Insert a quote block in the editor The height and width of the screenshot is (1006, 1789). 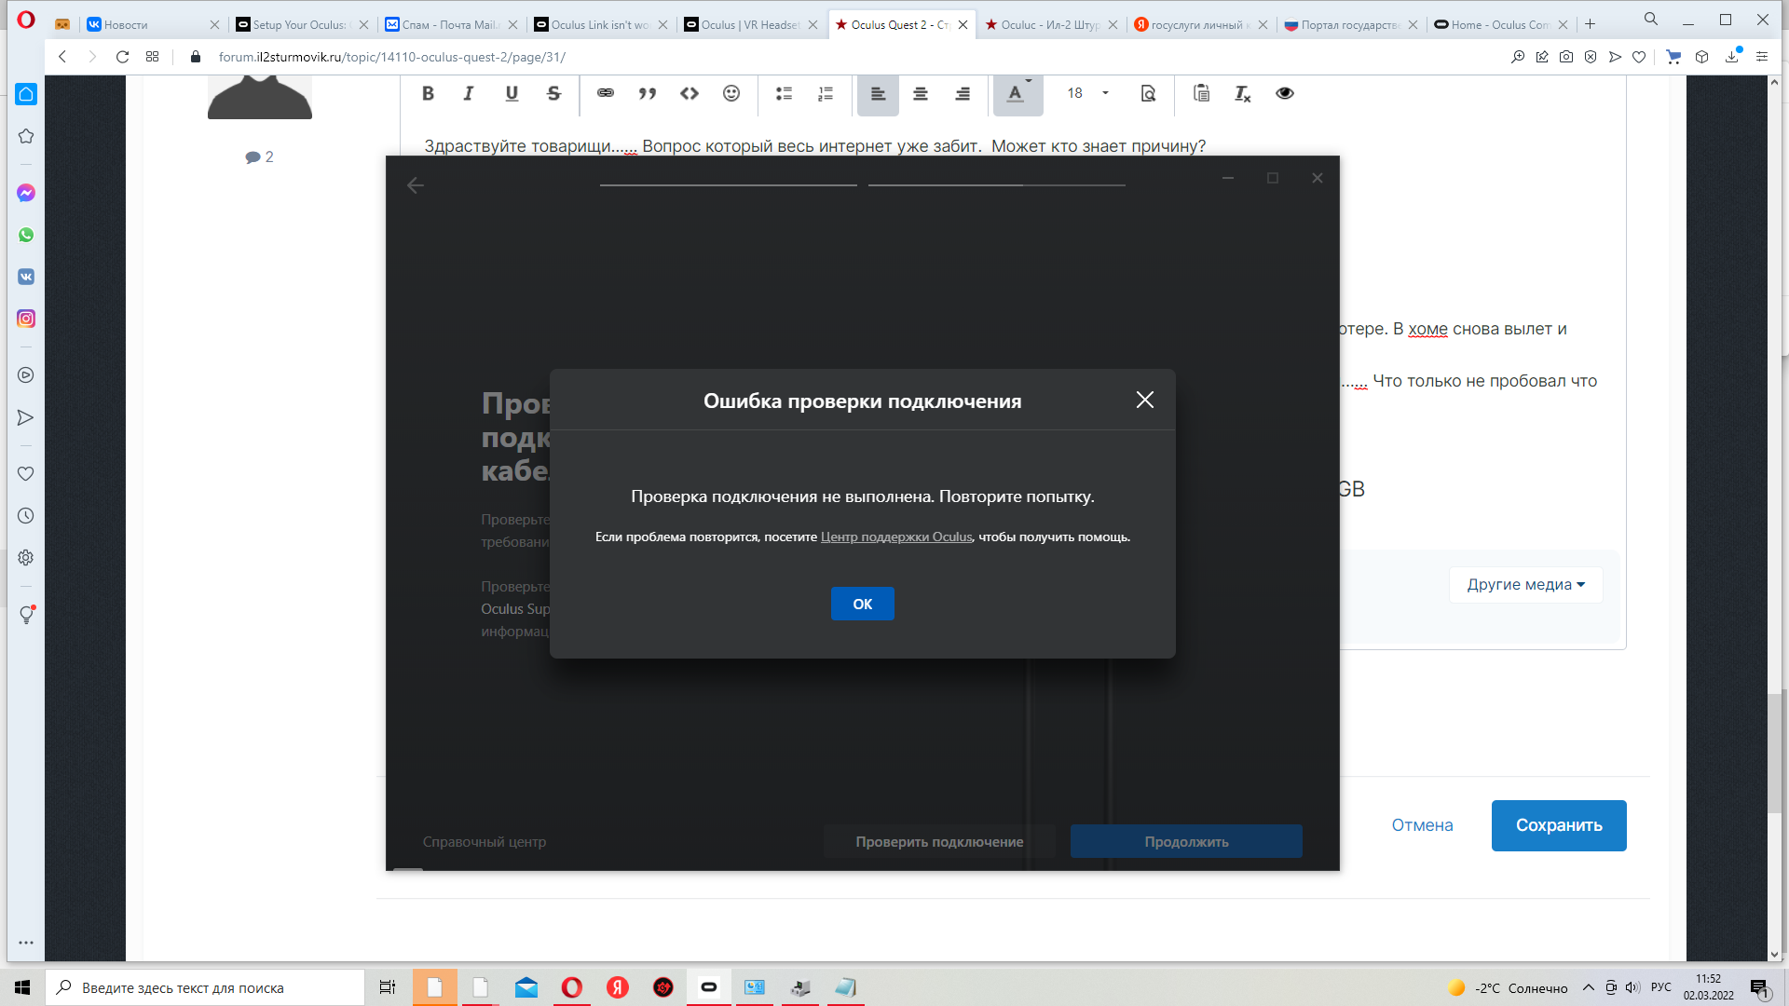(648, 93)
